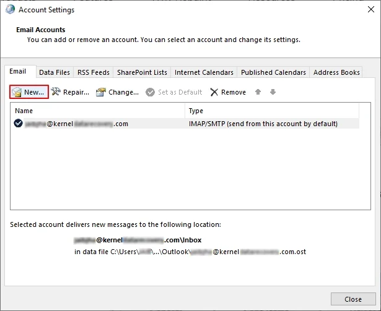Click the "Repair..." button label
Screen dimensions: 381x311
click(x=76, y=92)
